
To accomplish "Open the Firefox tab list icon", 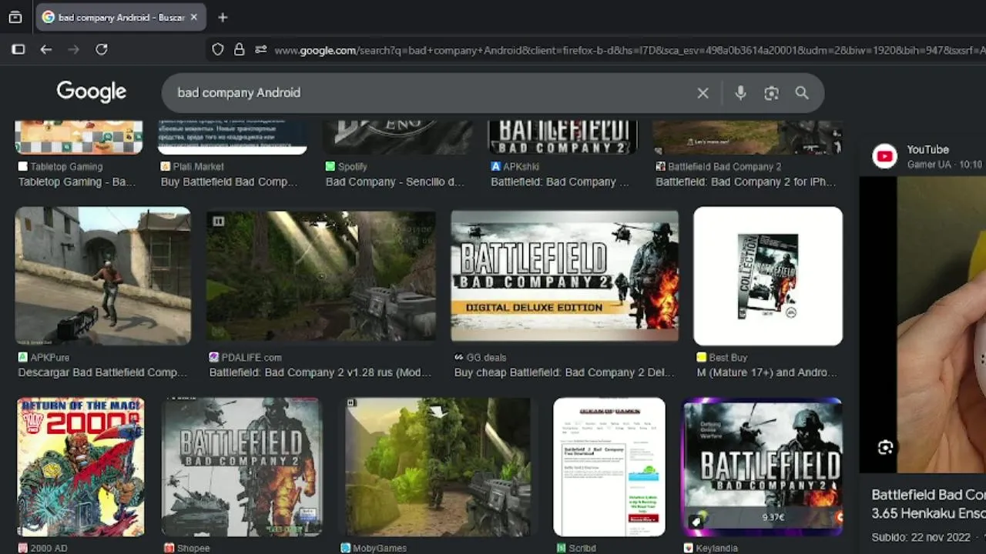I will coord(15,17).
